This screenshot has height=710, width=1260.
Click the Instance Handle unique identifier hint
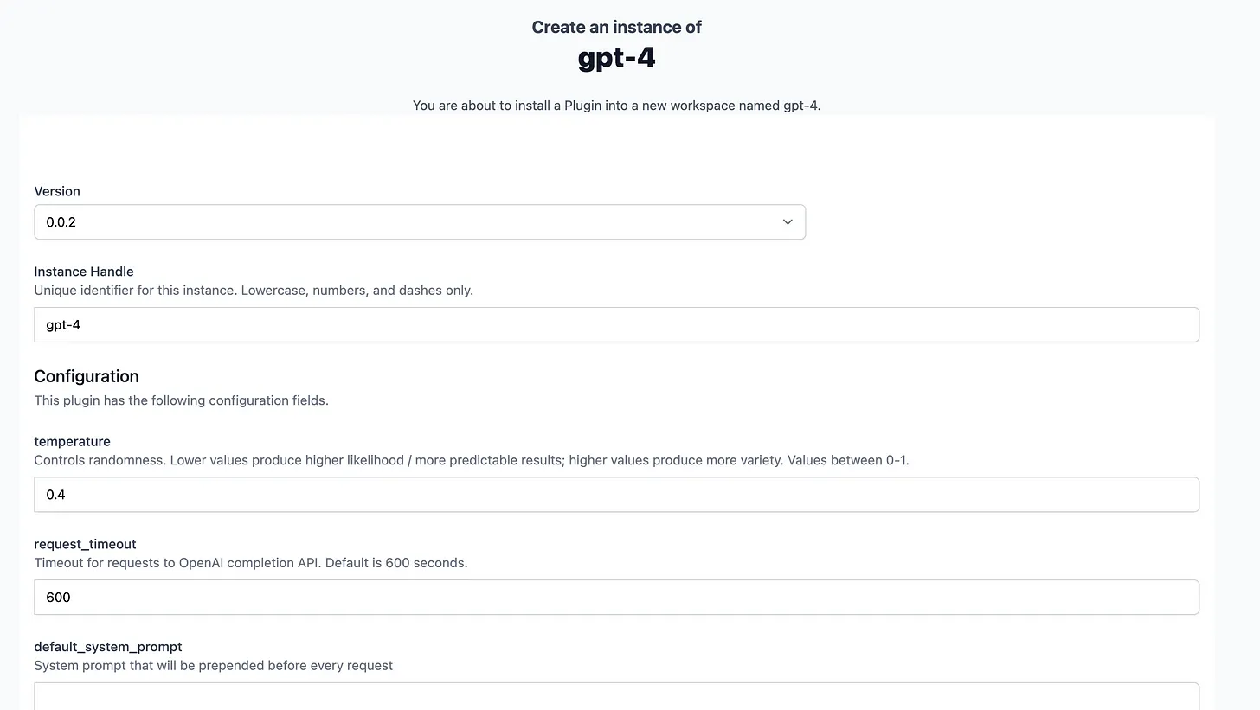click(254, 291)
